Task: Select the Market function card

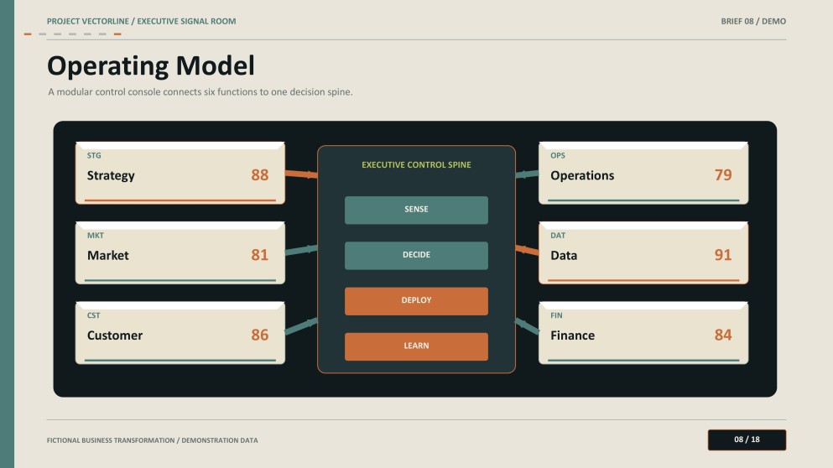Action: [x=180, y=252]
